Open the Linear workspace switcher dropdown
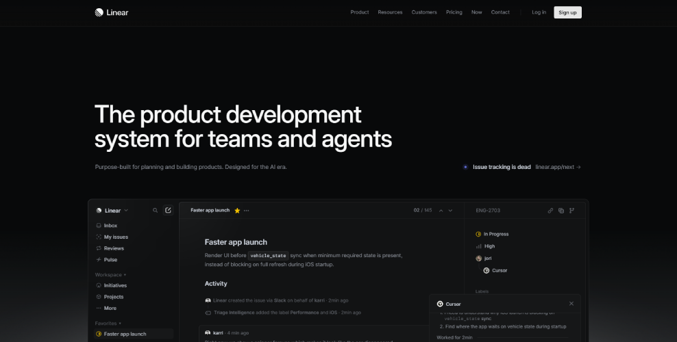Screen dimensions: 677x342 [112, 211]
